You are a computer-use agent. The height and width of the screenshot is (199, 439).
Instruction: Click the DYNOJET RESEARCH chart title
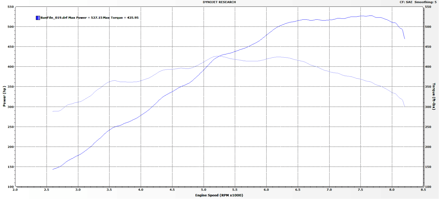point(219,2)
